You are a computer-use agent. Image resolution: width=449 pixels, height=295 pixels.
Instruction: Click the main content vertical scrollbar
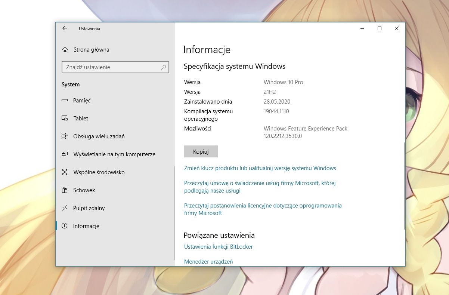click(x=404, y=186)
